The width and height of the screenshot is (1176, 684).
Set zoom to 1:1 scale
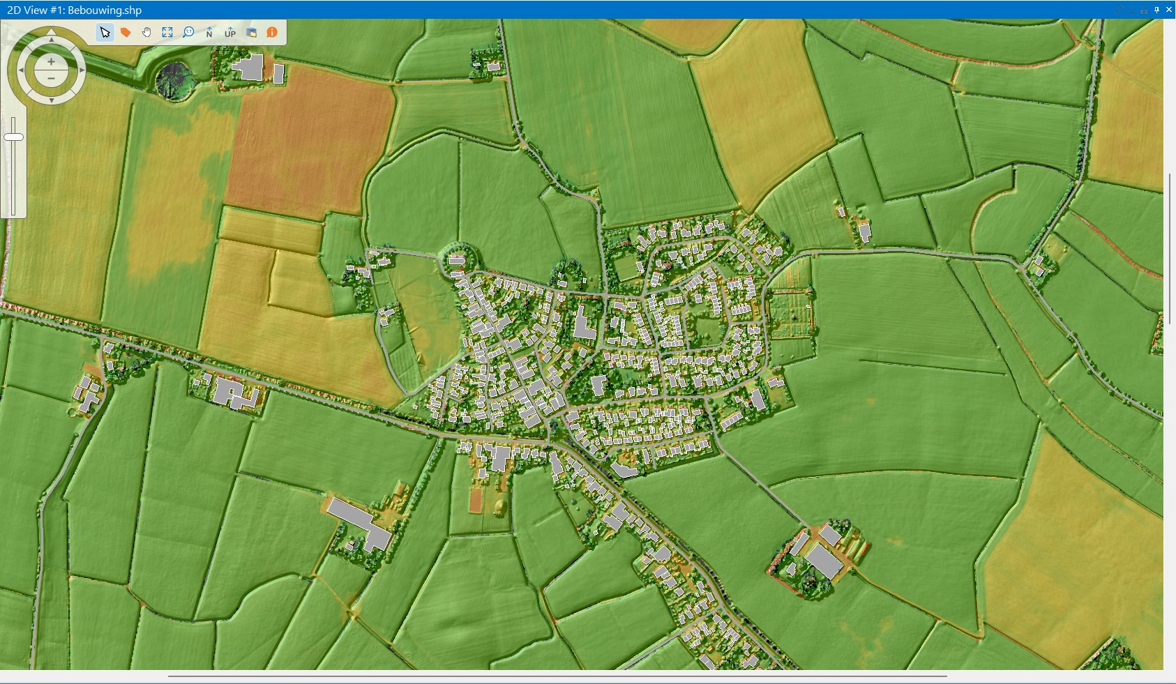pyautogui.click(x=188, y=32)
